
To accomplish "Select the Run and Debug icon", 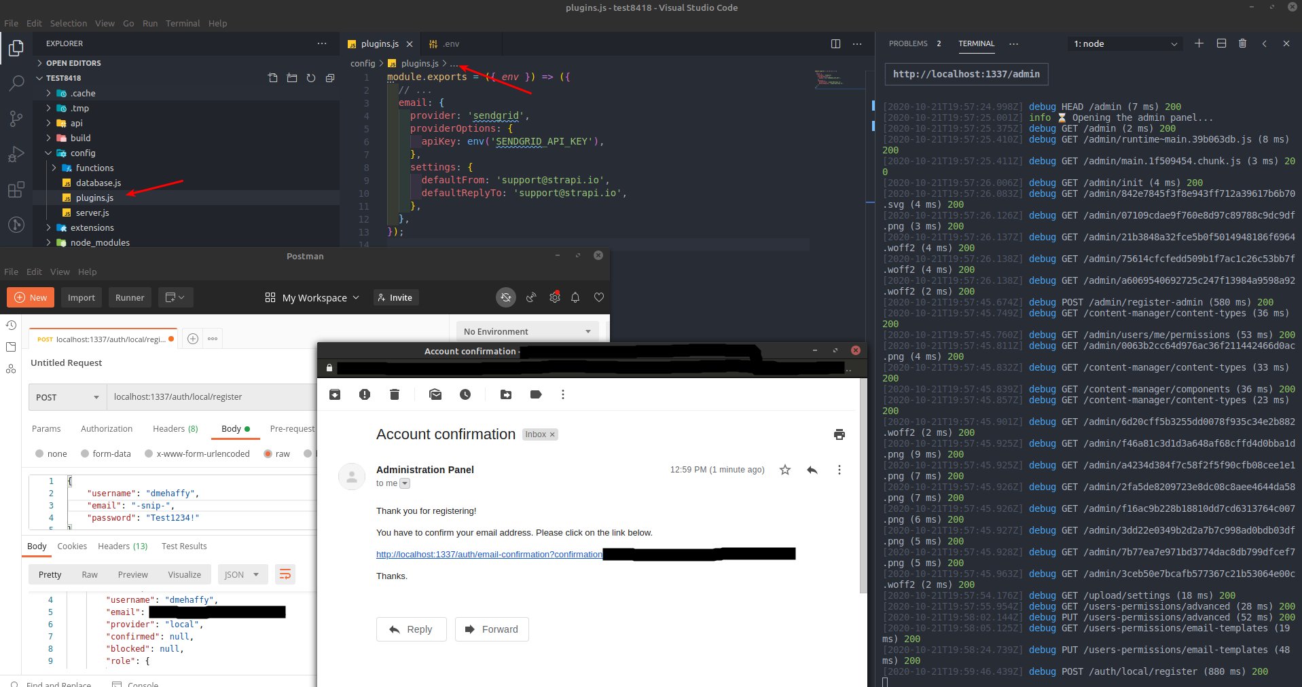I will point(16,154).
